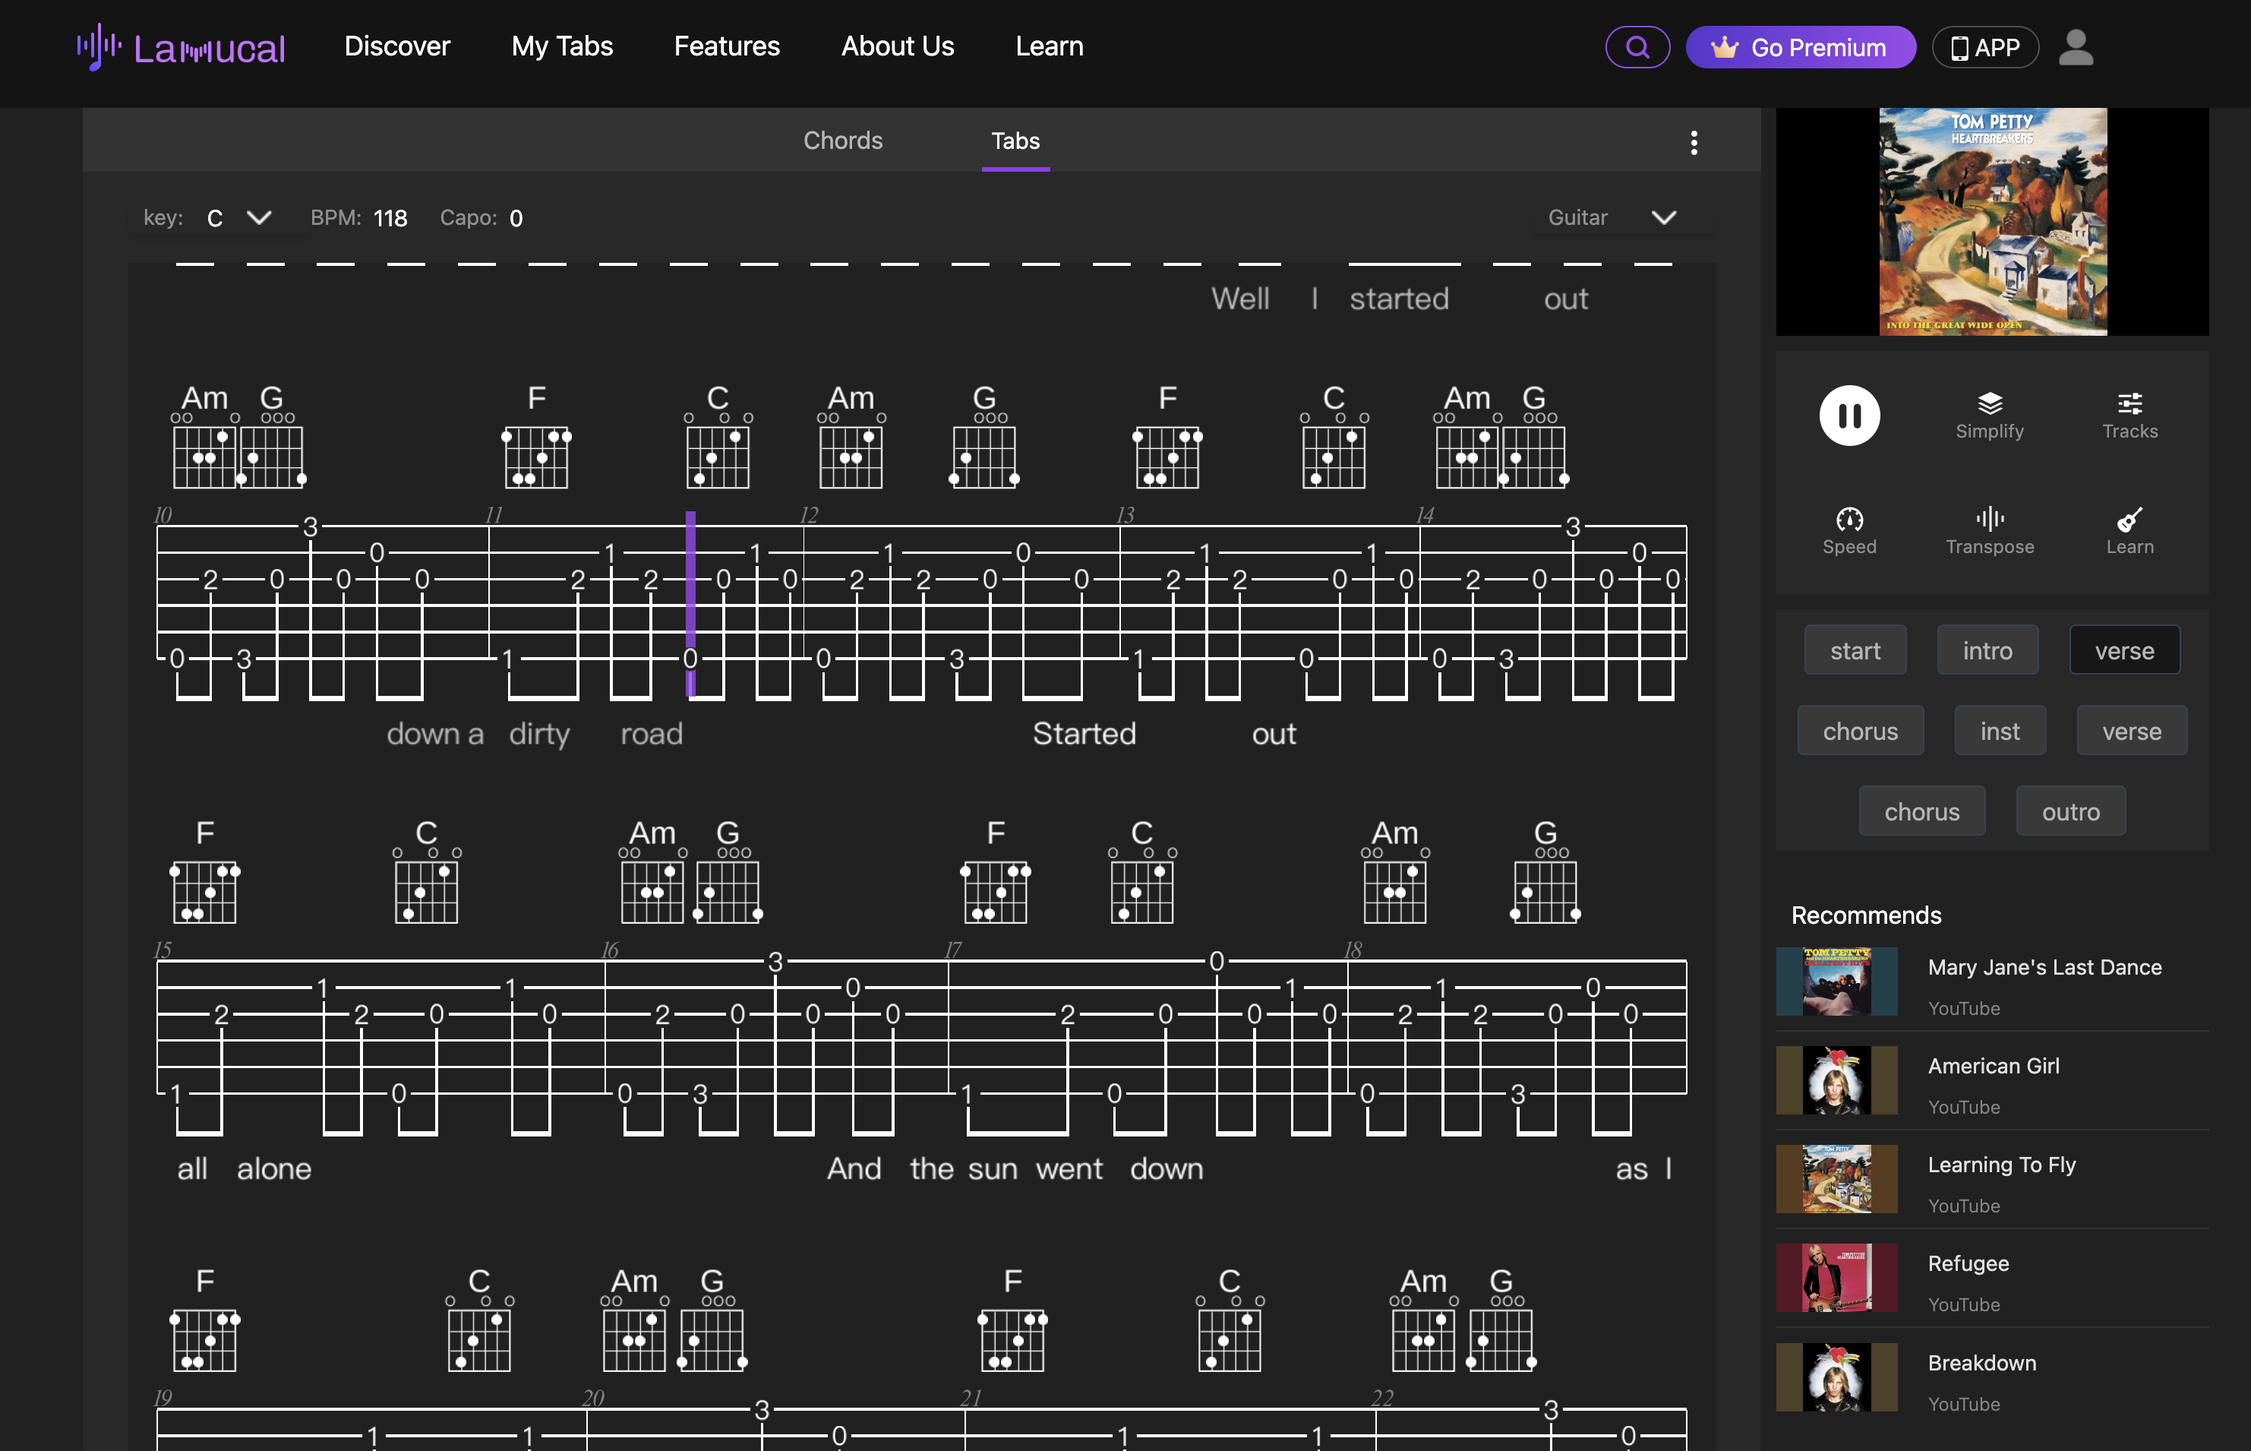Adjust playback Speed setting
Screen dimensions: 2251x1451
coord(1848,530)
